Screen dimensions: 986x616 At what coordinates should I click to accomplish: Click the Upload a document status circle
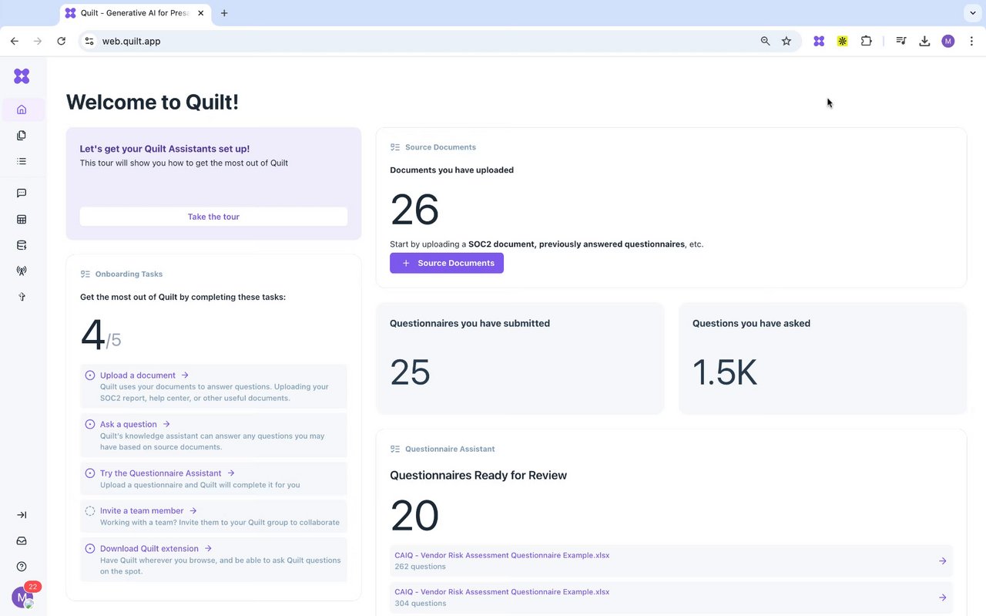[x=90, y=375]
